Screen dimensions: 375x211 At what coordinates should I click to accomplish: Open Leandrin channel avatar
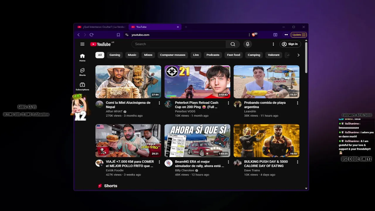click(238, 104)
